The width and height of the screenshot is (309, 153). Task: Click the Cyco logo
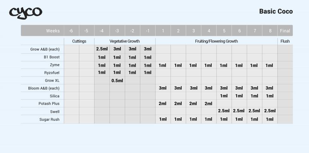[26, 13]
